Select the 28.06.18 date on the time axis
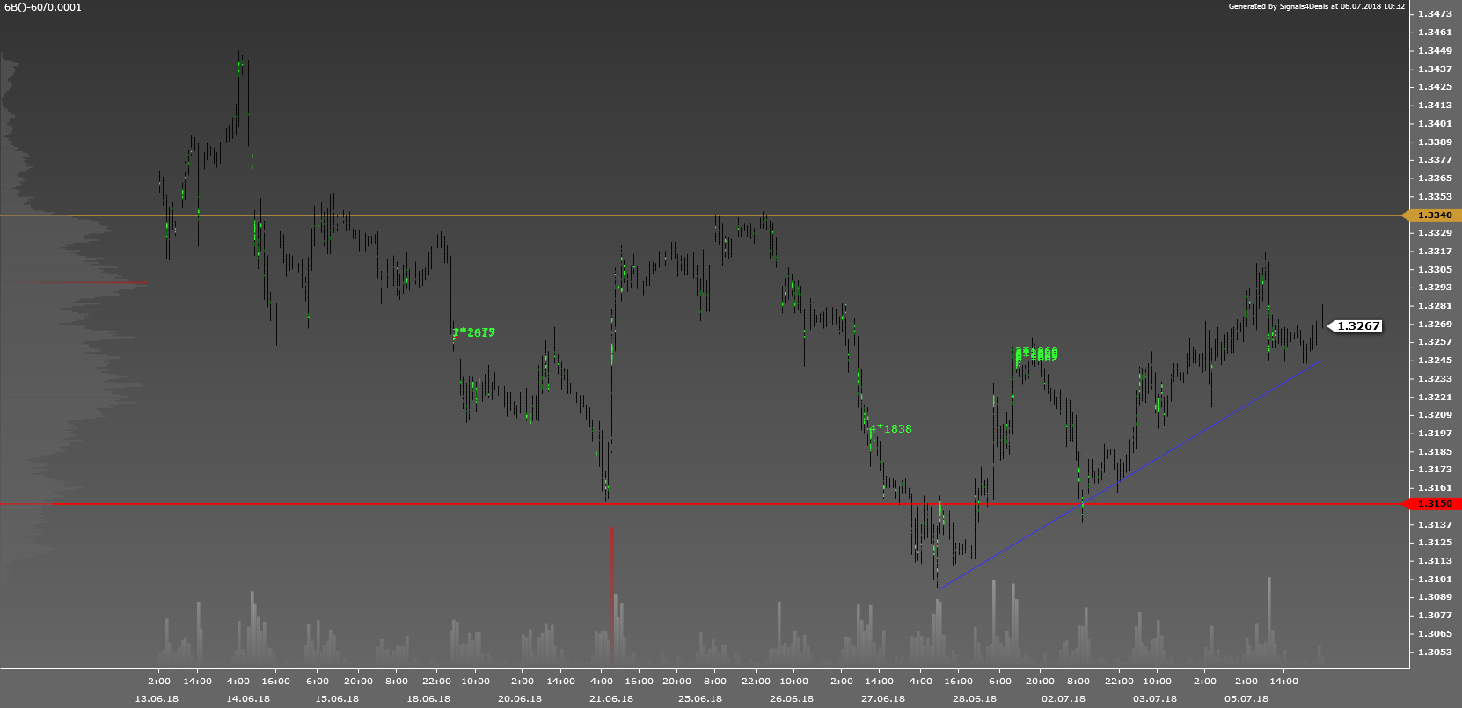This screenshot has width=1462, height=708. pyautogui.click(x=975, y=699)
